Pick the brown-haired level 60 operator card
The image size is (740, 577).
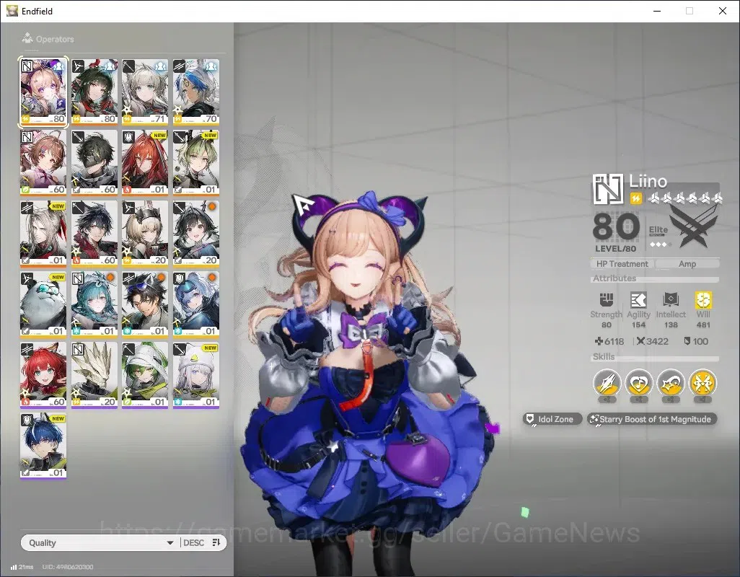pos(43,163)
